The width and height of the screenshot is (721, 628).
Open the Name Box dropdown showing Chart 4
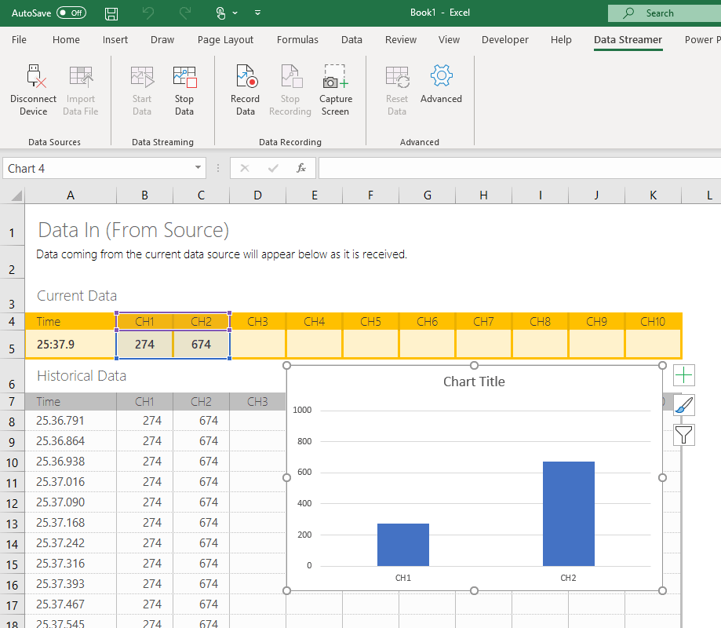[198, 168]
